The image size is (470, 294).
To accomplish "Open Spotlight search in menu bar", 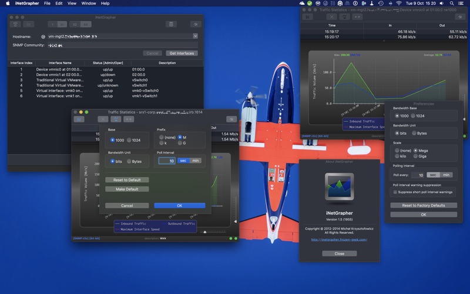I will tap(452, 4).
